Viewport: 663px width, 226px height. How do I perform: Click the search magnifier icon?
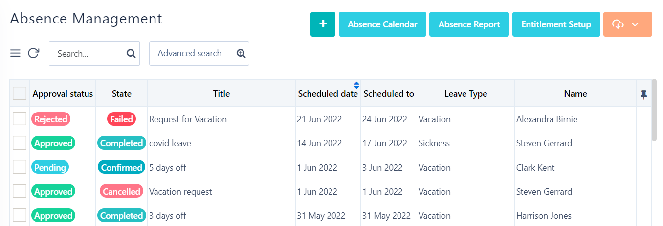pyautogui.click(x=131, y=54)
